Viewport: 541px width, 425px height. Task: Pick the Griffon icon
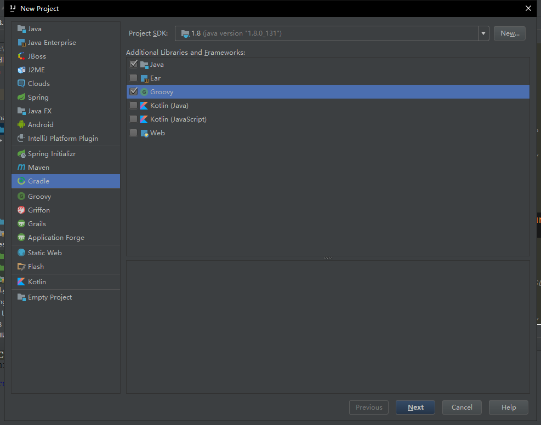click(x=21, y=210)
